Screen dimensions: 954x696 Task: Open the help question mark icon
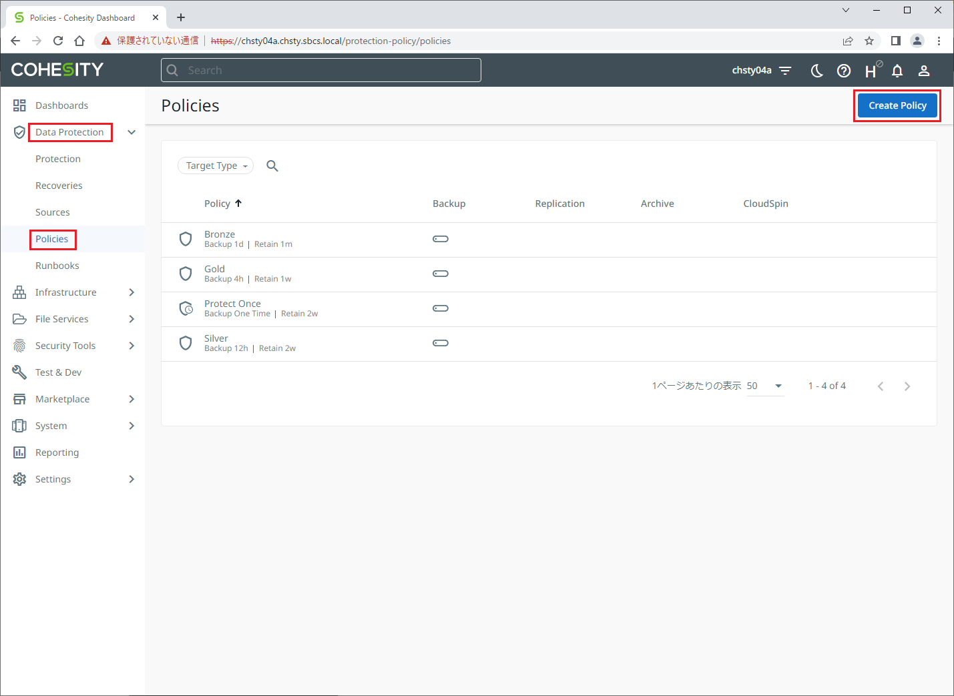pos(844,71)
